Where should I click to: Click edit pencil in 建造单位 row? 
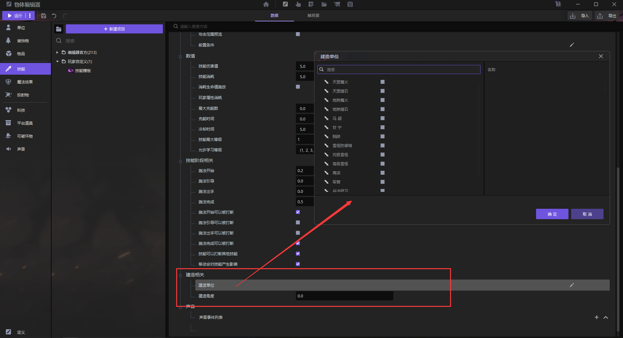(x=572, y=285)
